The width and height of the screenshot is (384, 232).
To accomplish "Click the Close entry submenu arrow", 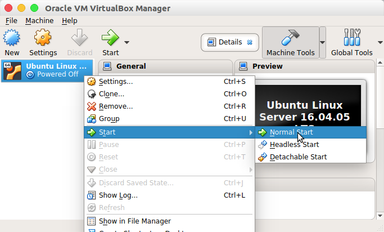I will pyautogui.click(x=251, y=169).
